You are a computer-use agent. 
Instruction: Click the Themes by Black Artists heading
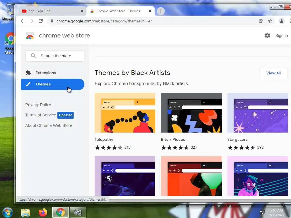click(x=132, y=73)
